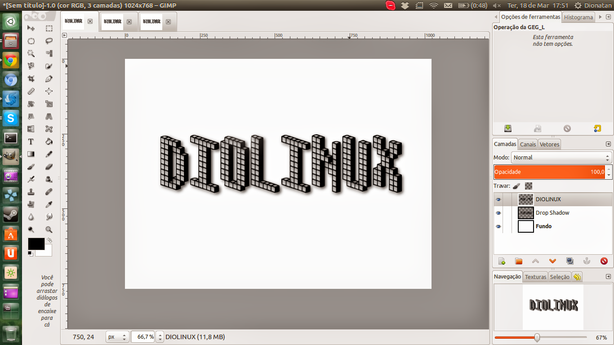The width and height of the screenshot is (614, 345).
Task: Swap foreground and background colors
Action: [x=49, y=240]
